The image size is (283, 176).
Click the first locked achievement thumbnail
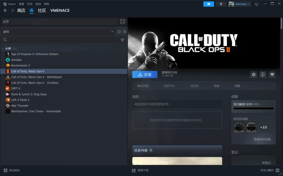click(239, 127)
